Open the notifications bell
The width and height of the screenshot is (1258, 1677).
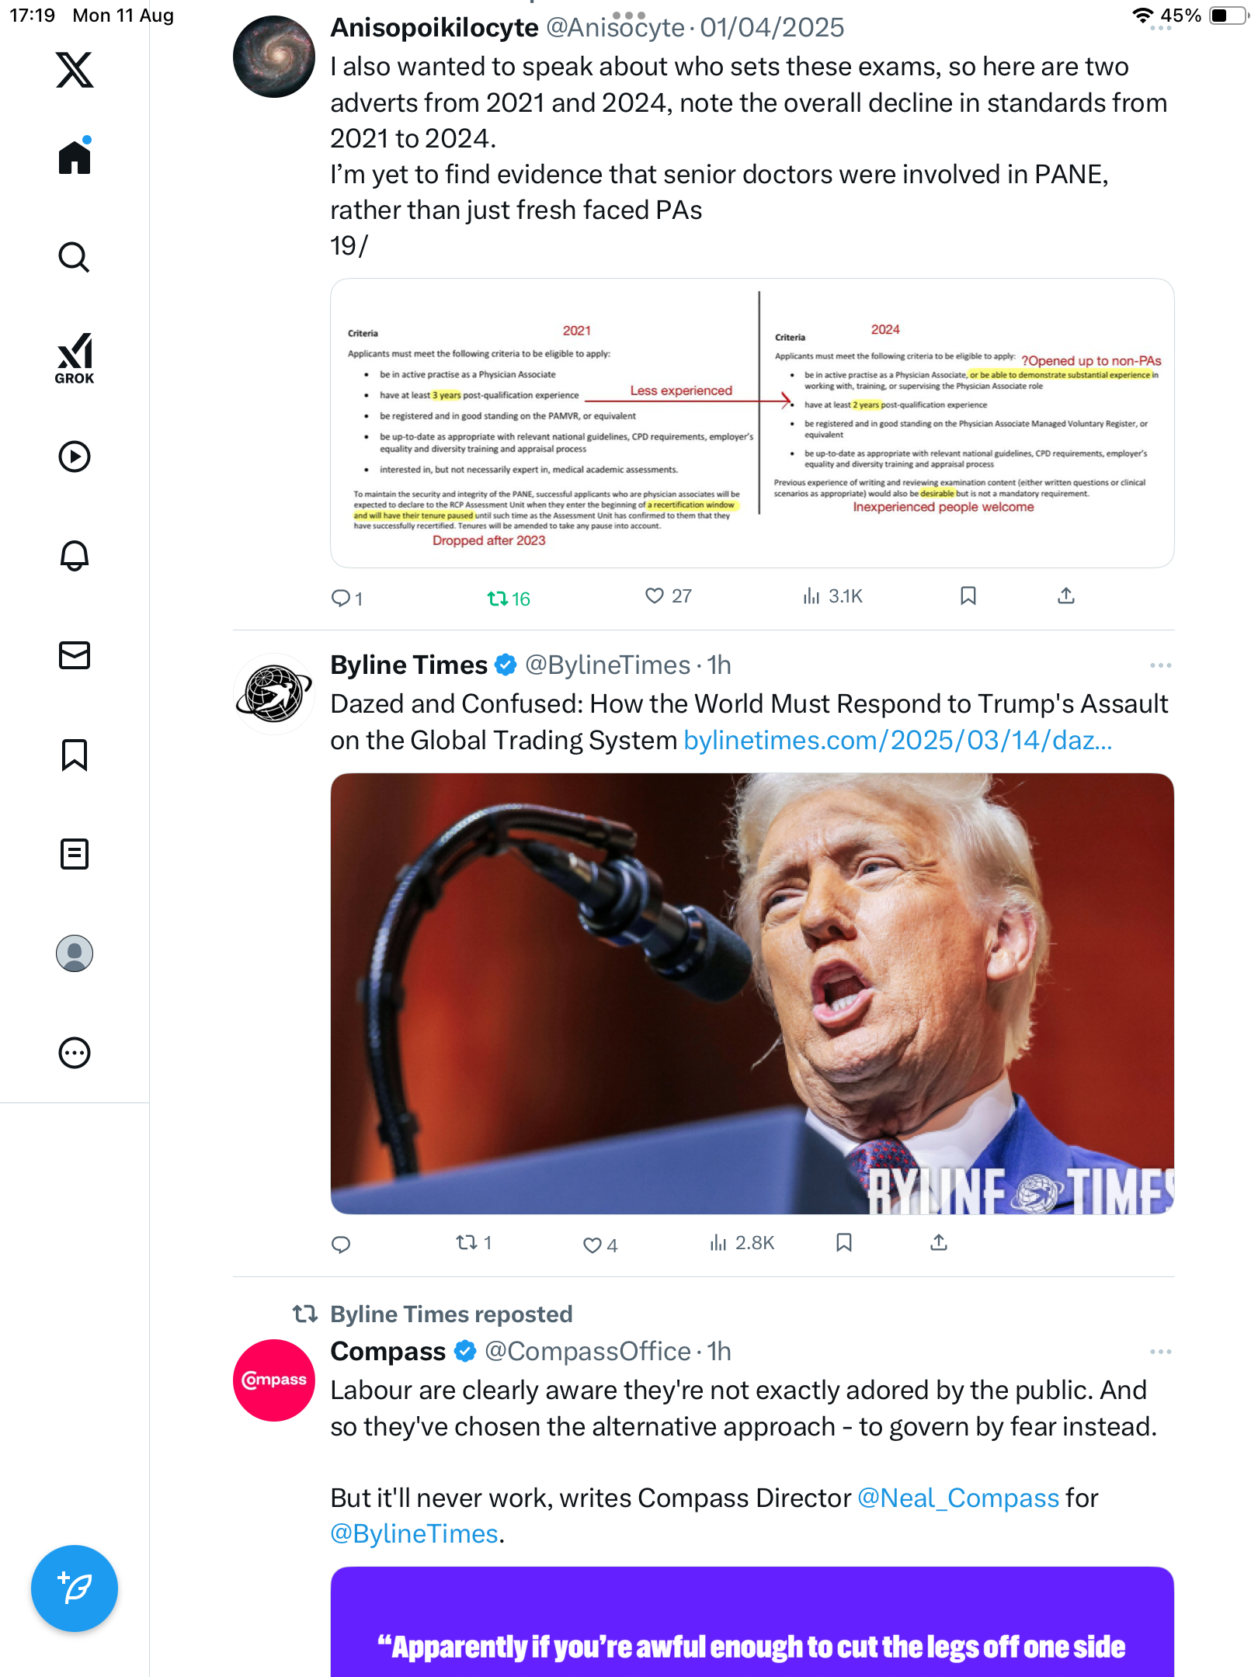pos(75,556)
